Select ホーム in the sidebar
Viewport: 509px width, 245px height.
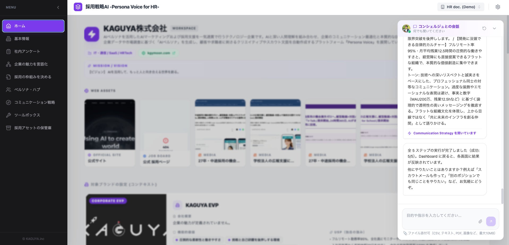coord(33,26)
